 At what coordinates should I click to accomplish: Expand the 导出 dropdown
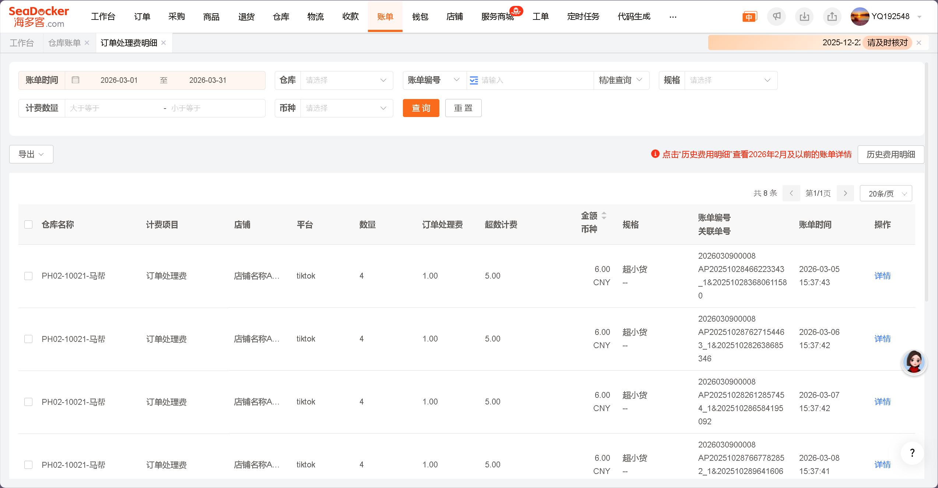click(31, 154)
